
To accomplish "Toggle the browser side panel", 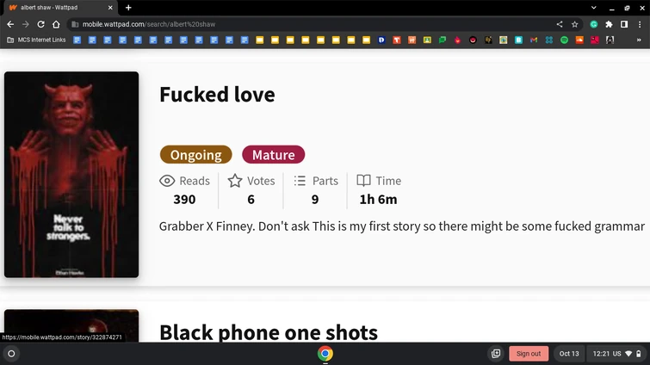I will point(624,24).
